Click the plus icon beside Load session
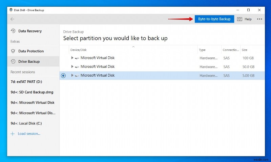Screen dimensions: 271x162 13,134
